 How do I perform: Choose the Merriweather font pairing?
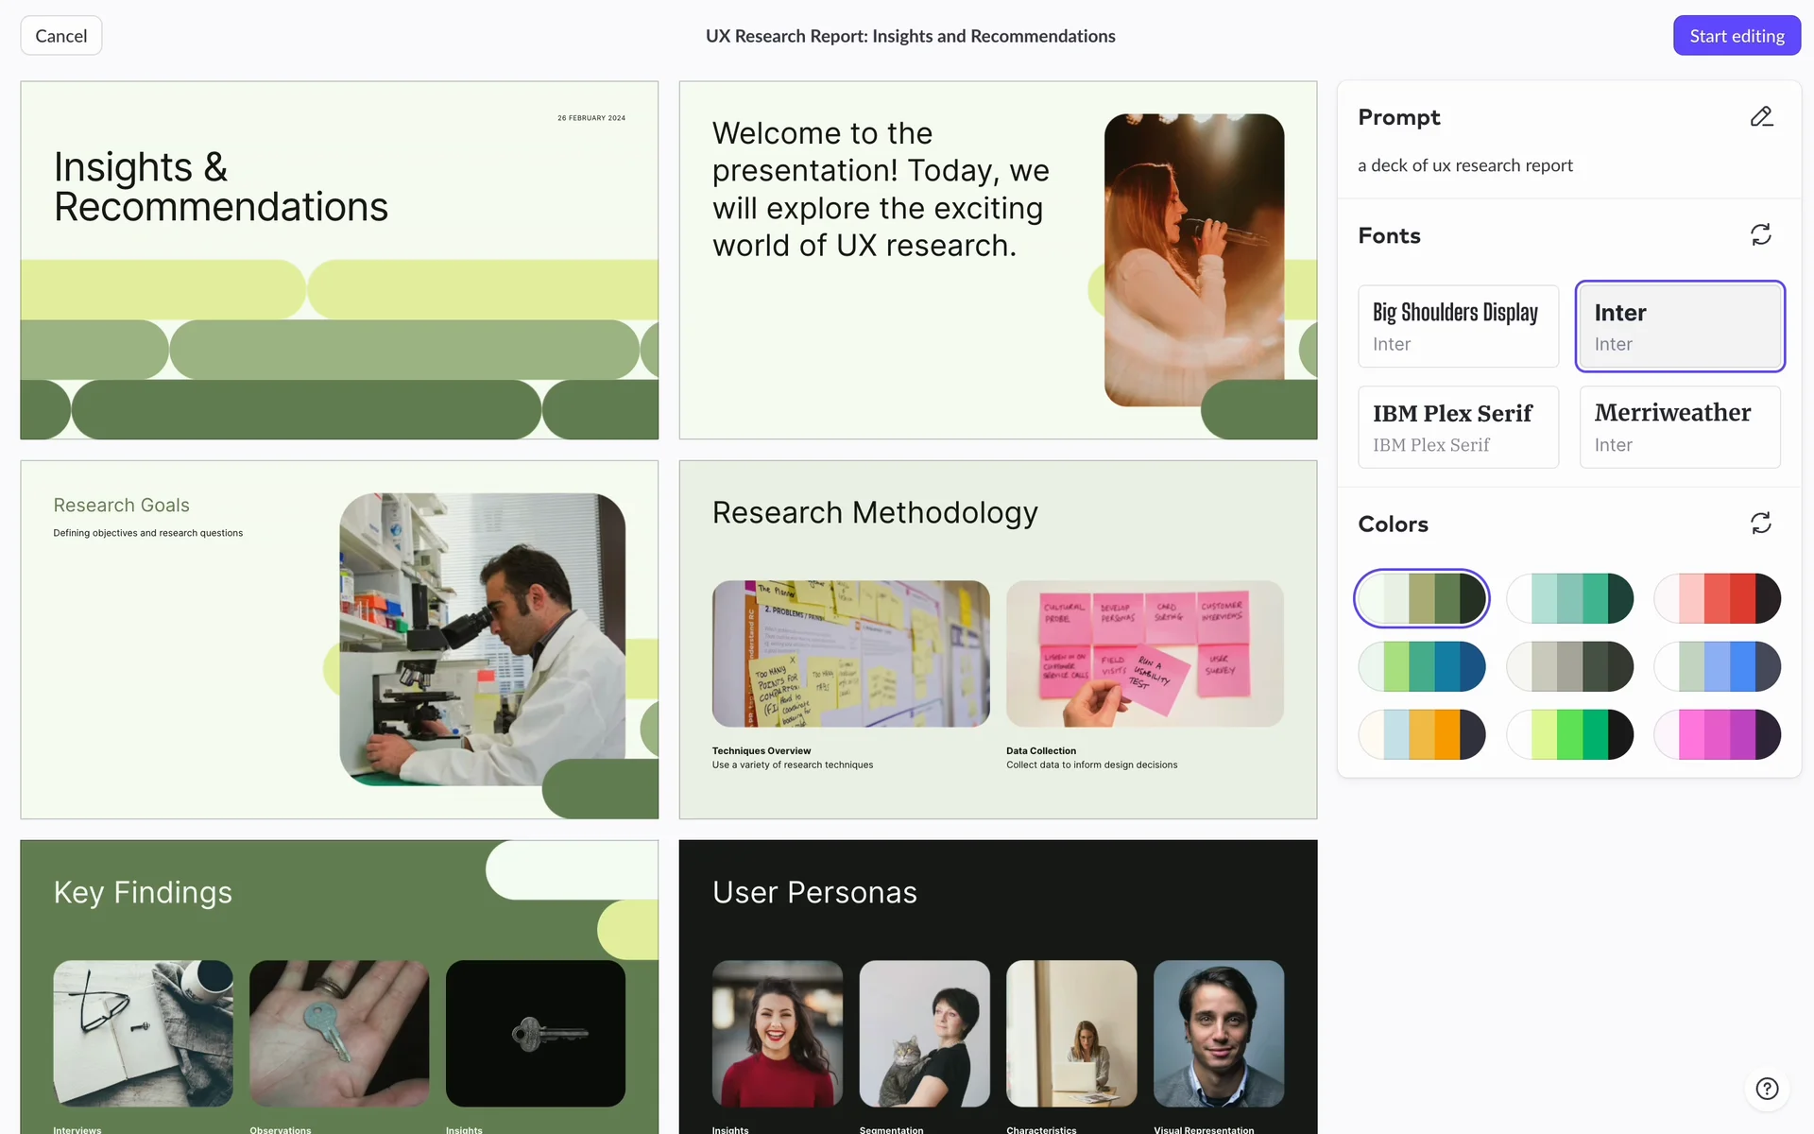click(x=1680, y=427)
